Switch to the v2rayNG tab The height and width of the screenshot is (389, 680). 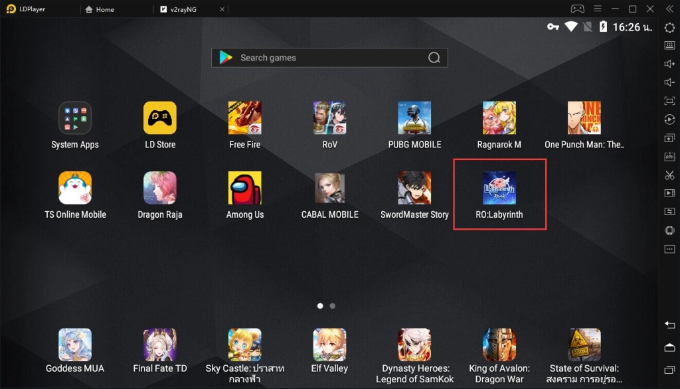[x=178, y=9]
